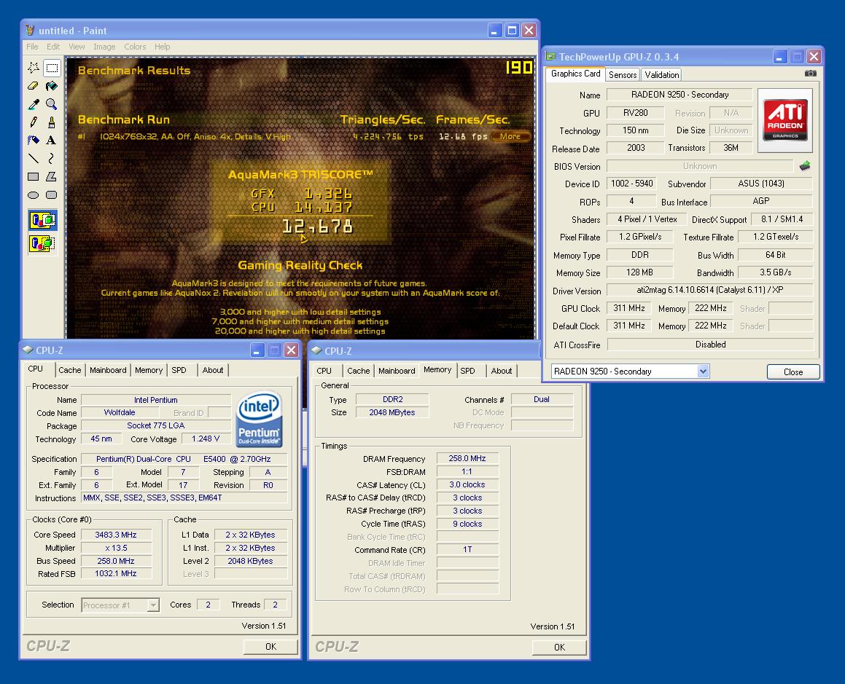Click the Core Speed value 3483.3 MHz
Image resolution: width=845 pixels, height=684 pixels.
coord(116,535)
